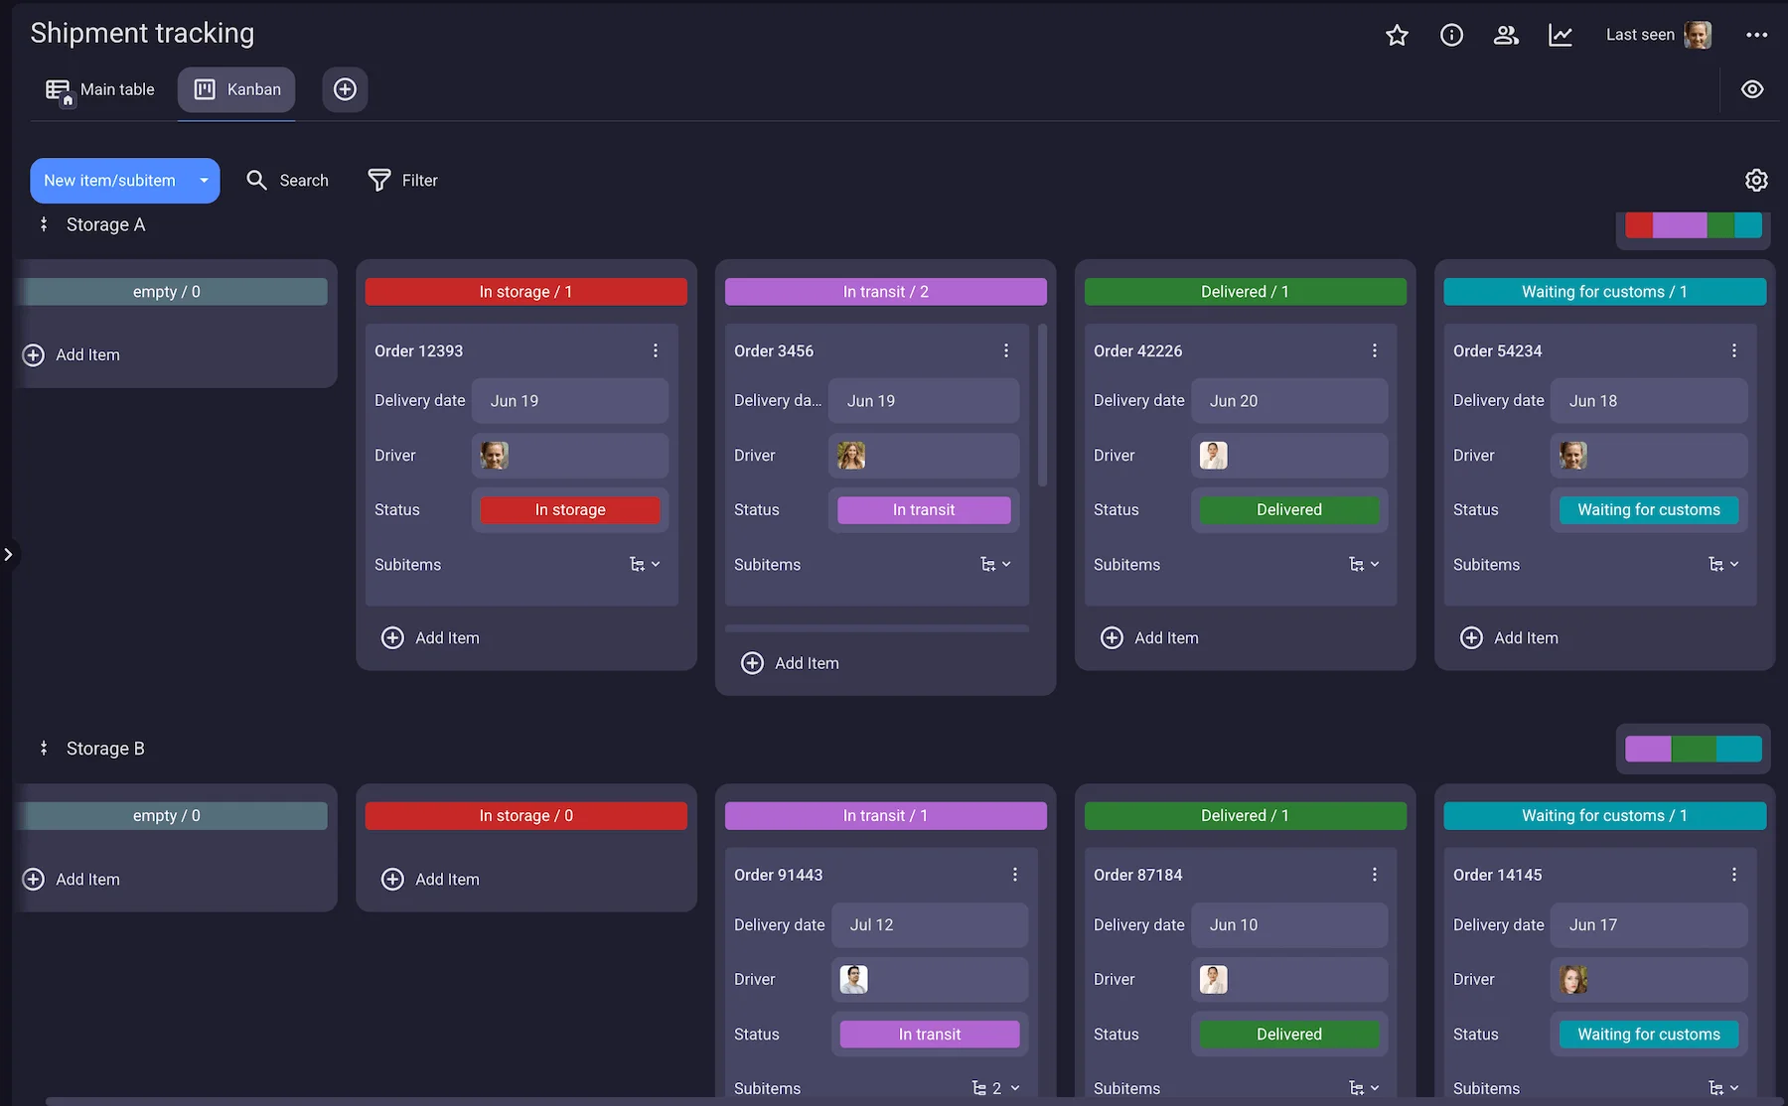Click the bottom horizontal scrollbar
Viewport: 1788px width, 1106px height.
(x=914, y=1101)
